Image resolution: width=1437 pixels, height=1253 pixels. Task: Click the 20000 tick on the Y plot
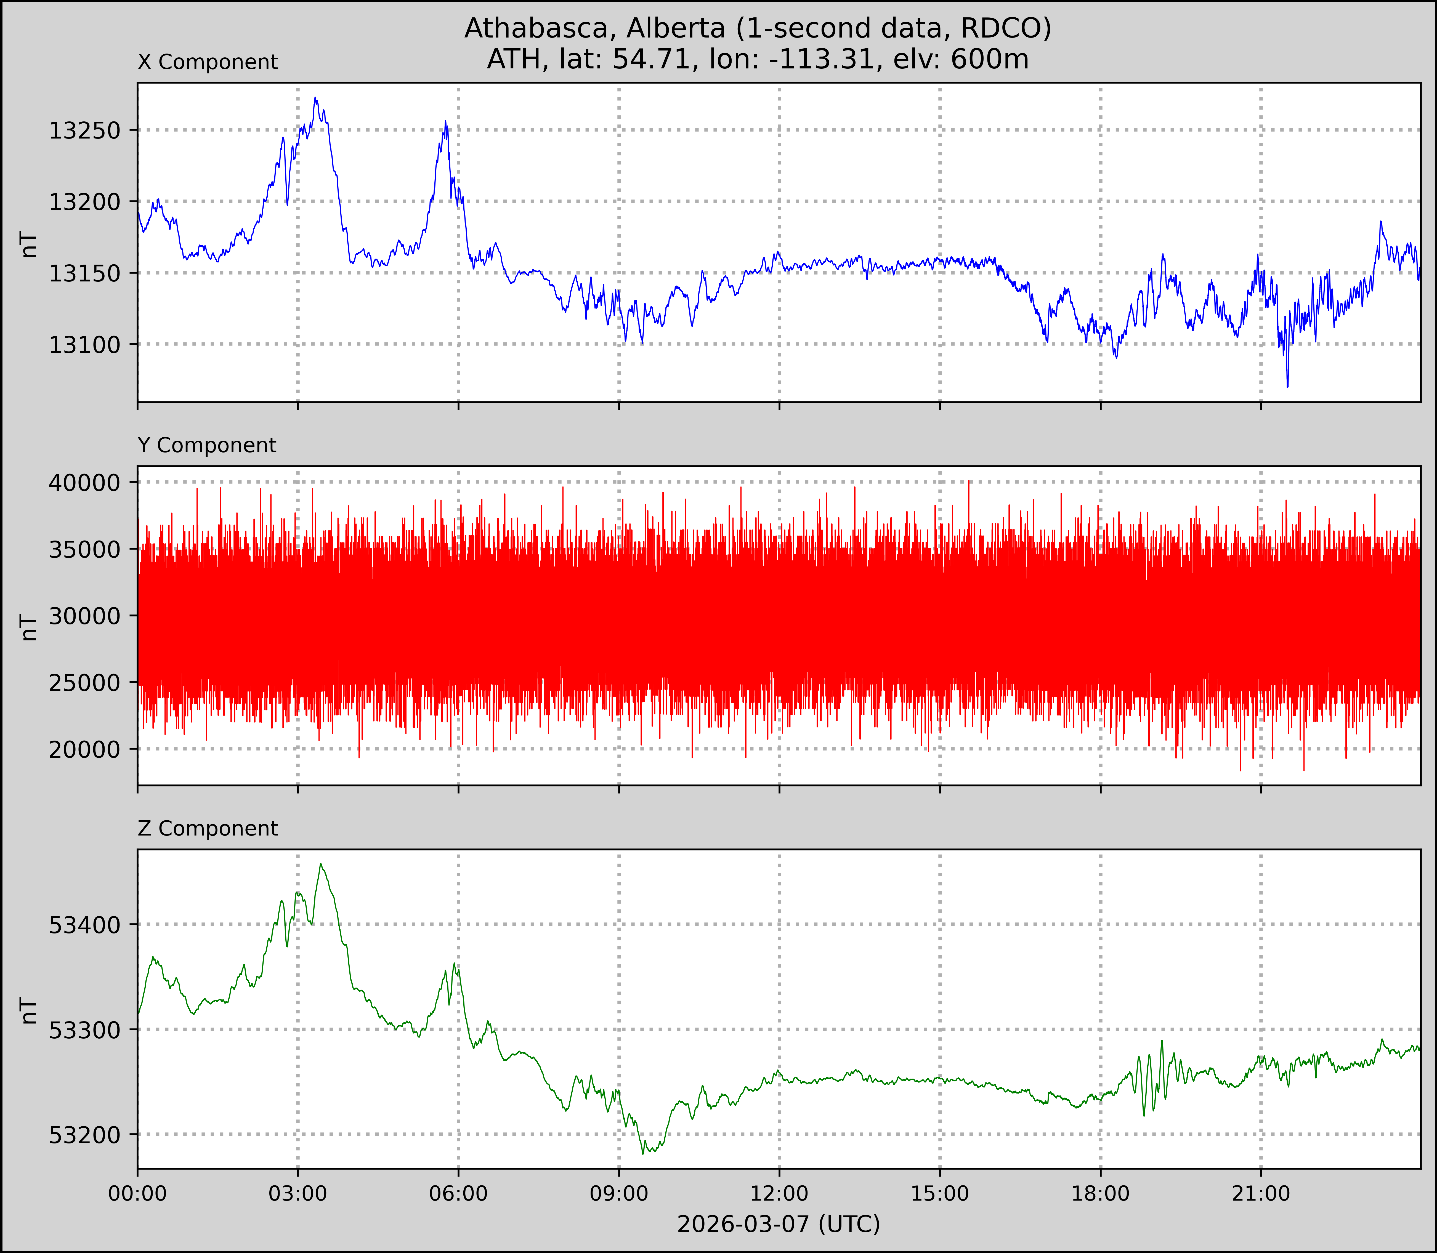84,749
